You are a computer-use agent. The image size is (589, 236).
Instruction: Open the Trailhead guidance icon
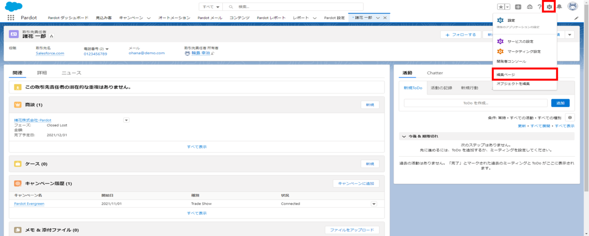(x=530, y=7)
